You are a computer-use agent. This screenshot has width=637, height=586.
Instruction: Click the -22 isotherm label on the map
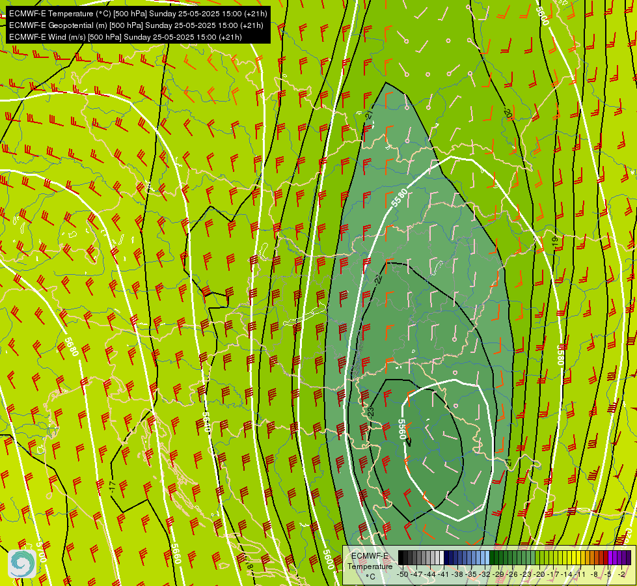pyautogui.click(x=379, y=279)
